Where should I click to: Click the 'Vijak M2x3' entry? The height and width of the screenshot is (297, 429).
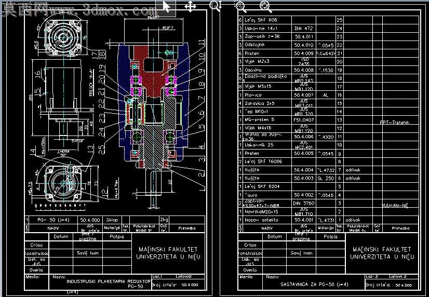pos(257,61)
